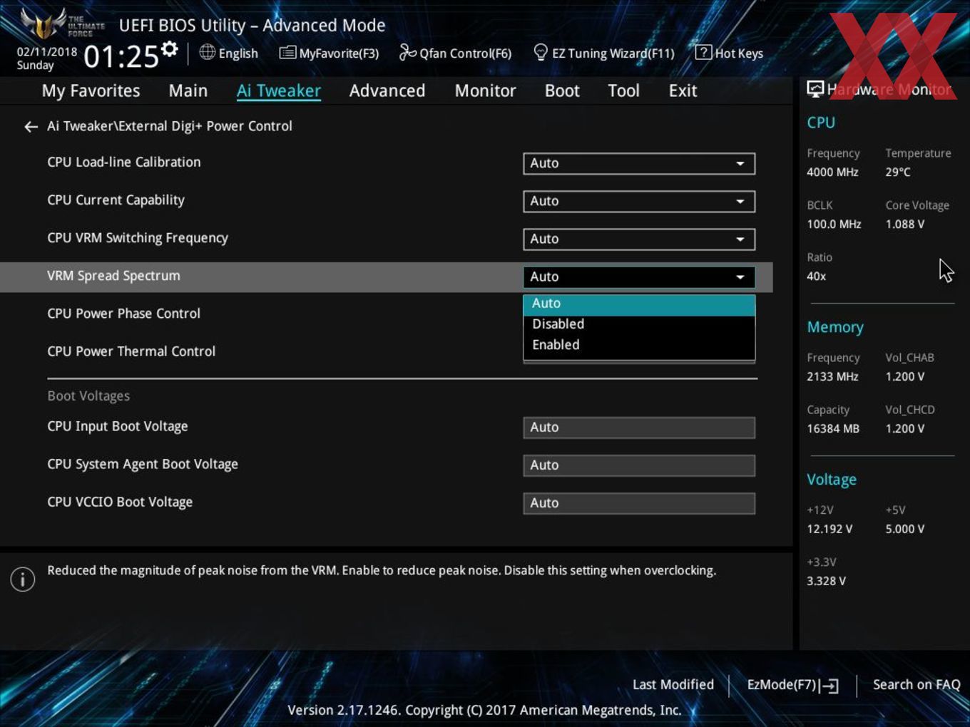Select the CPU Power Thermal Control row

tap(131, 351)
